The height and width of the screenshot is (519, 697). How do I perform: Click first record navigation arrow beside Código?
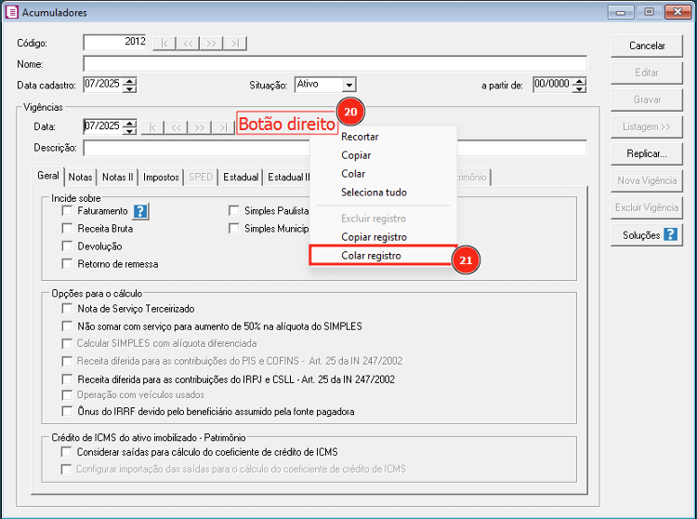[164, 43]
